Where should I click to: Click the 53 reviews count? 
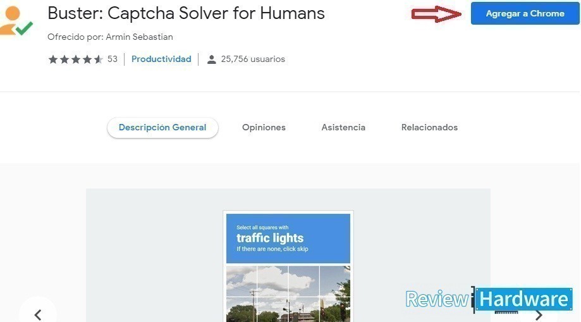click(x=113, y=59)
